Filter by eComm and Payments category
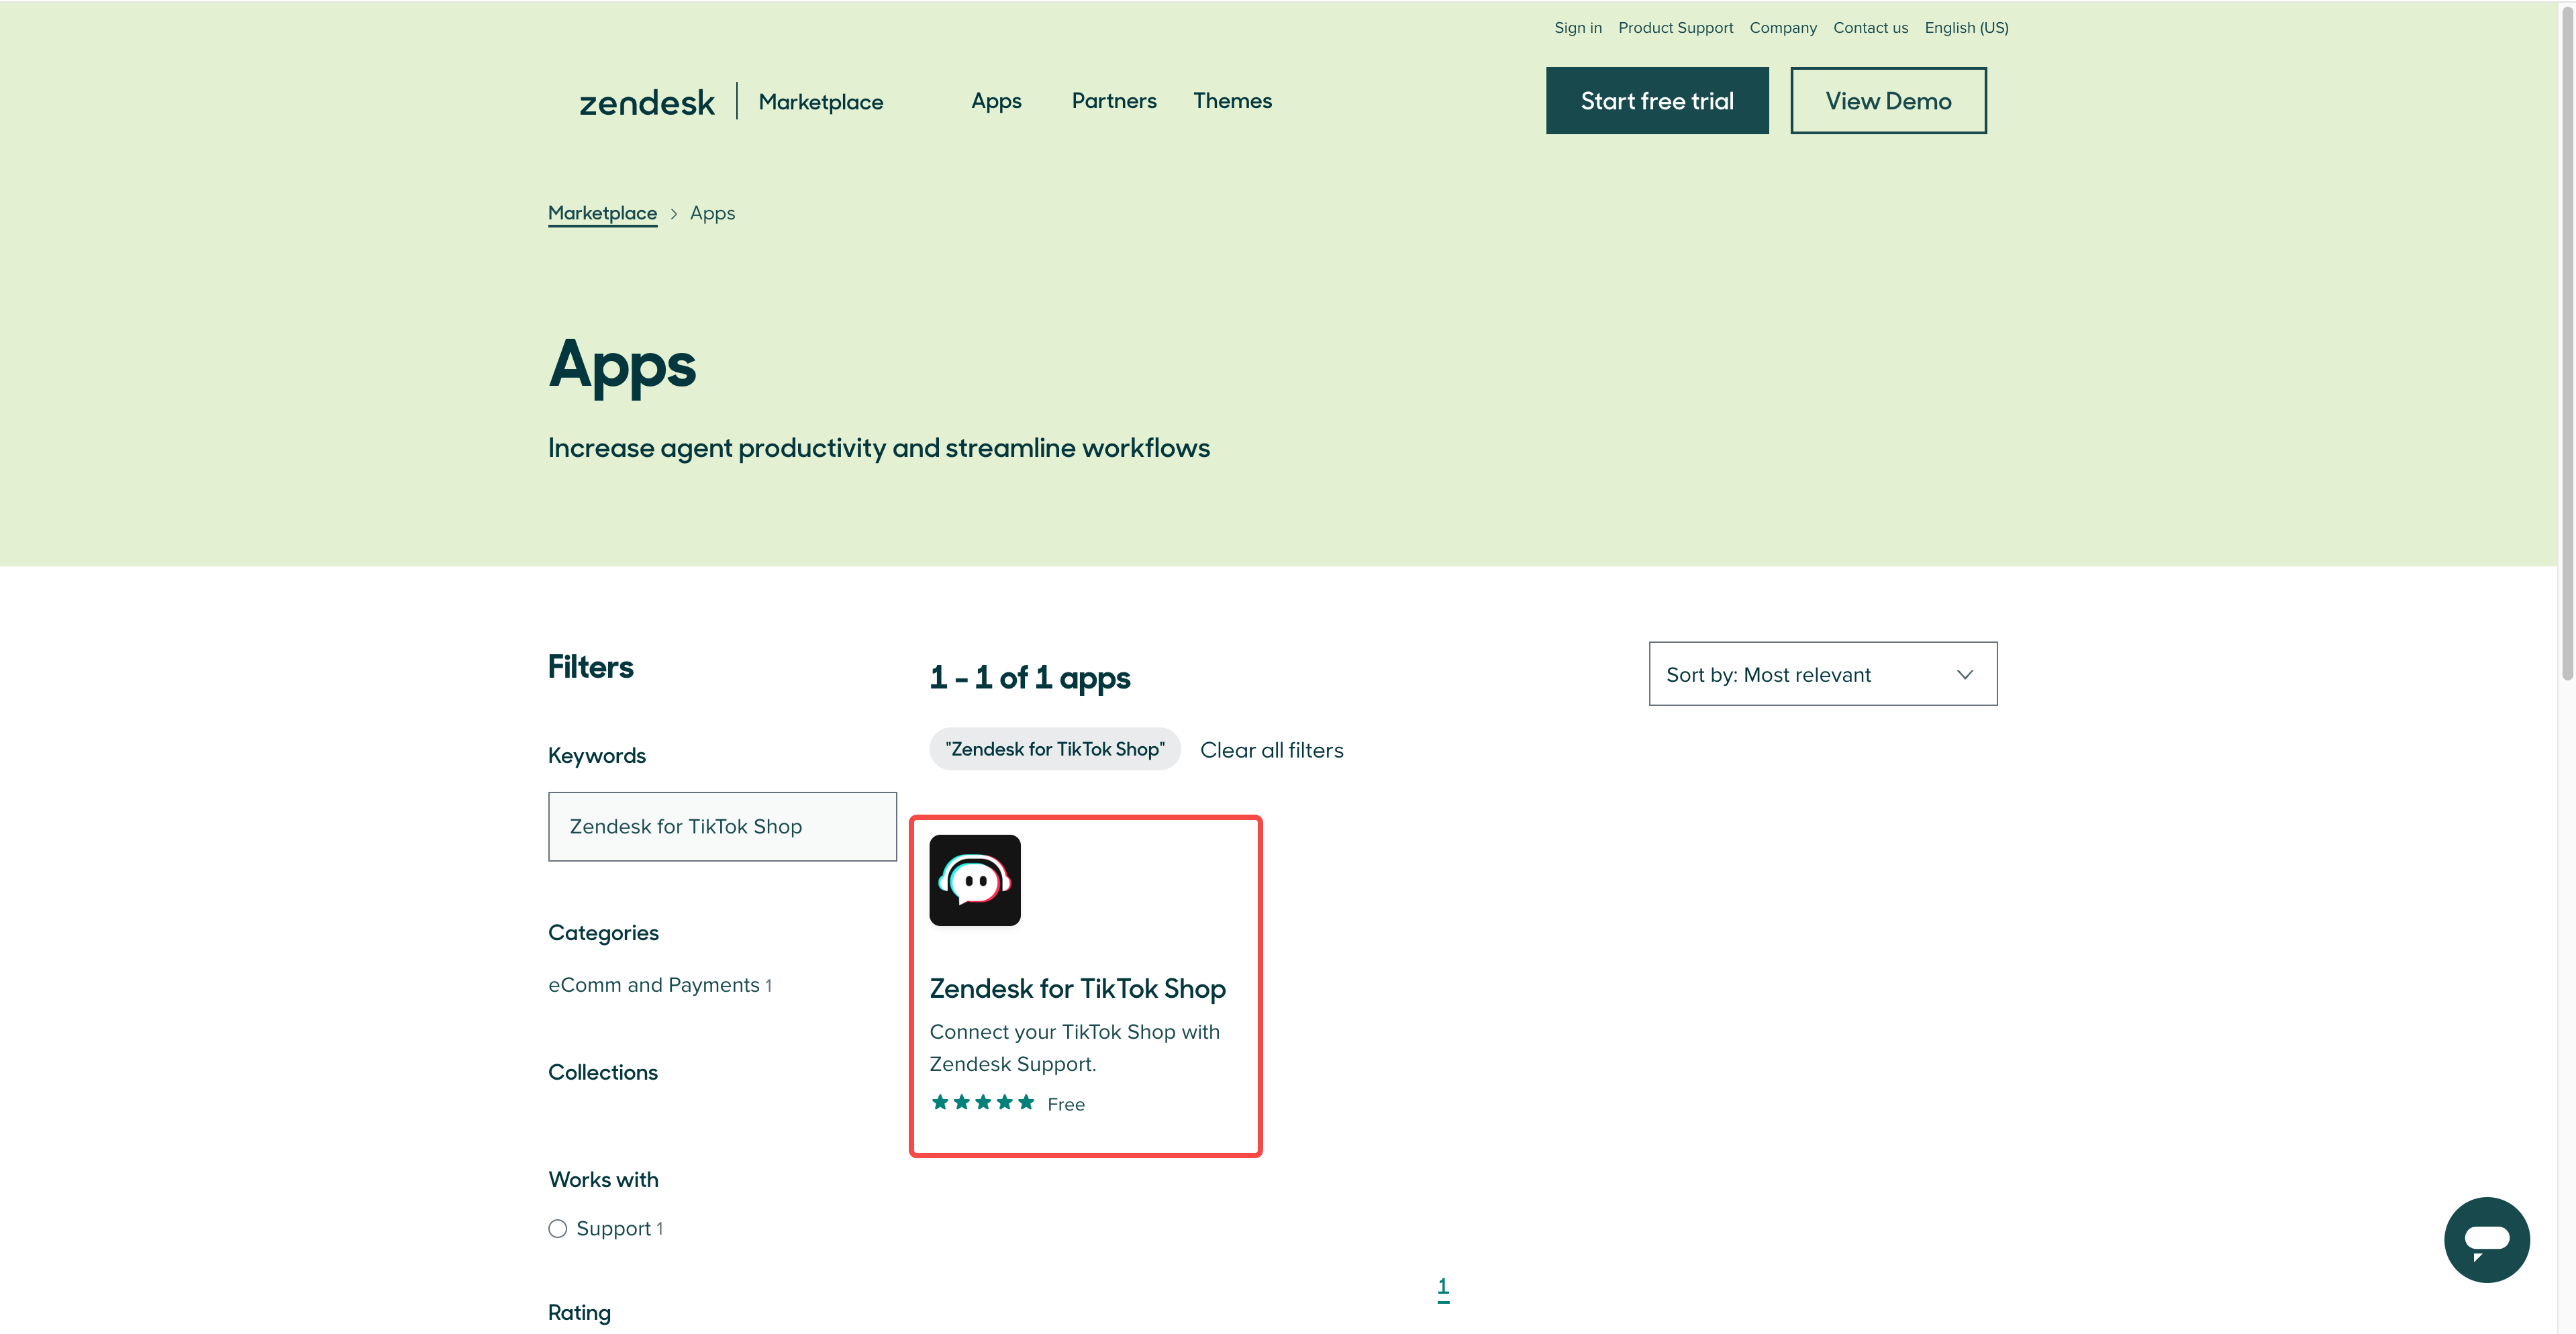The width and height of the screenshot is (2576, 1334). click(x=654, y=985)
